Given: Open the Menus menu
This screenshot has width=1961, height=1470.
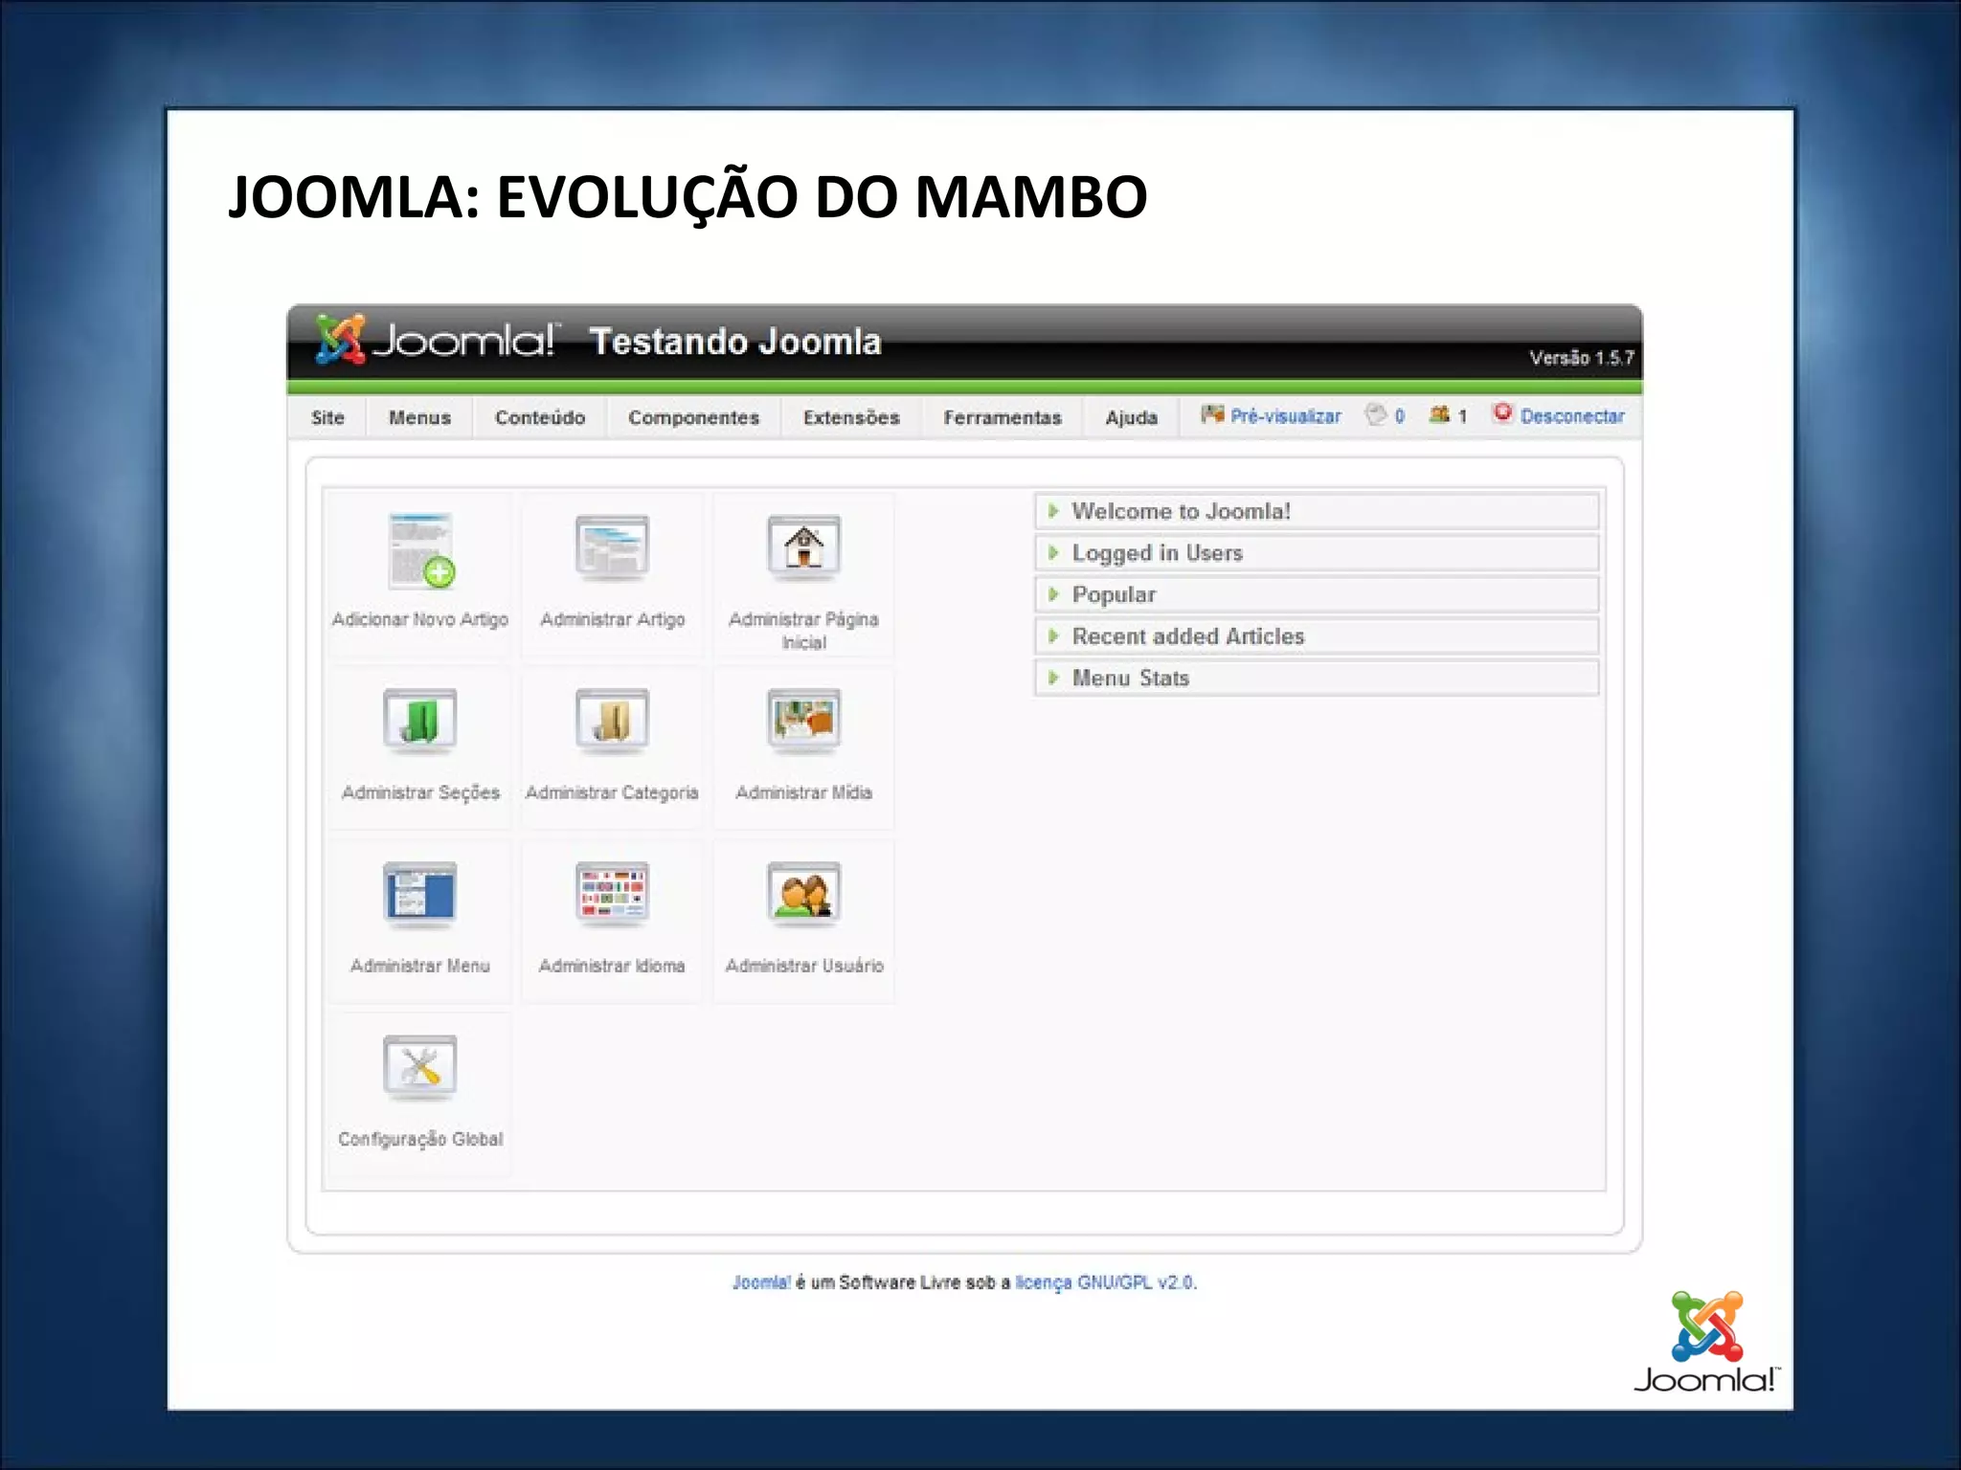Looking at the screenshot, I should pos(419,417).
